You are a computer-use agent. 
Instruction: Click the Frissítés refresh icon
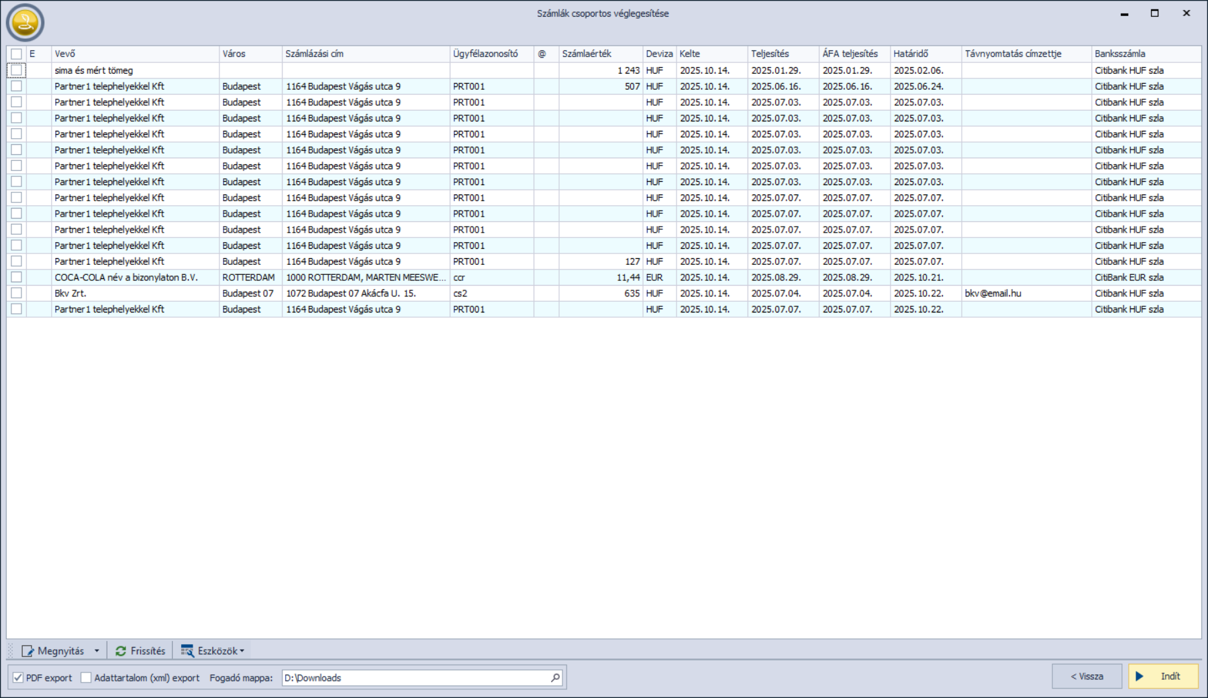(x=121, y=651)
